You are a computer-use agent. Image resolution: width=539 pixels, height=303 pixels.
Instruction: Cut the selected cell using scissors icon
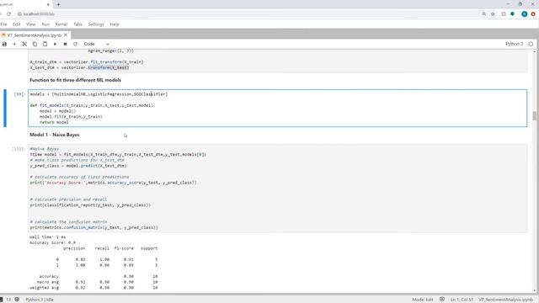tap(24, 44)
